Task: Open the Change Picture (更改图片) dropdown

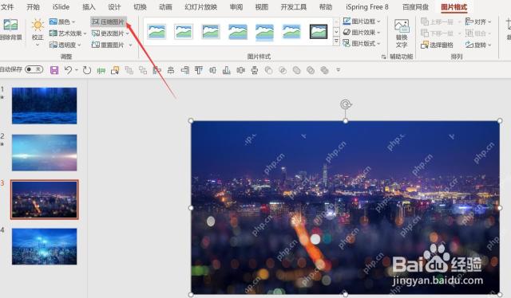Action: pos(110,33)
